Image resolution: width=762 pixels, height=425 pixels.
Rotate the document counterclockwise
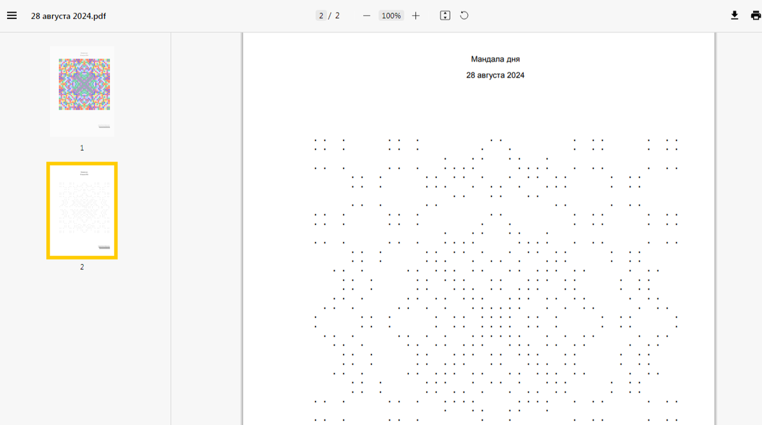coord(464,15)
